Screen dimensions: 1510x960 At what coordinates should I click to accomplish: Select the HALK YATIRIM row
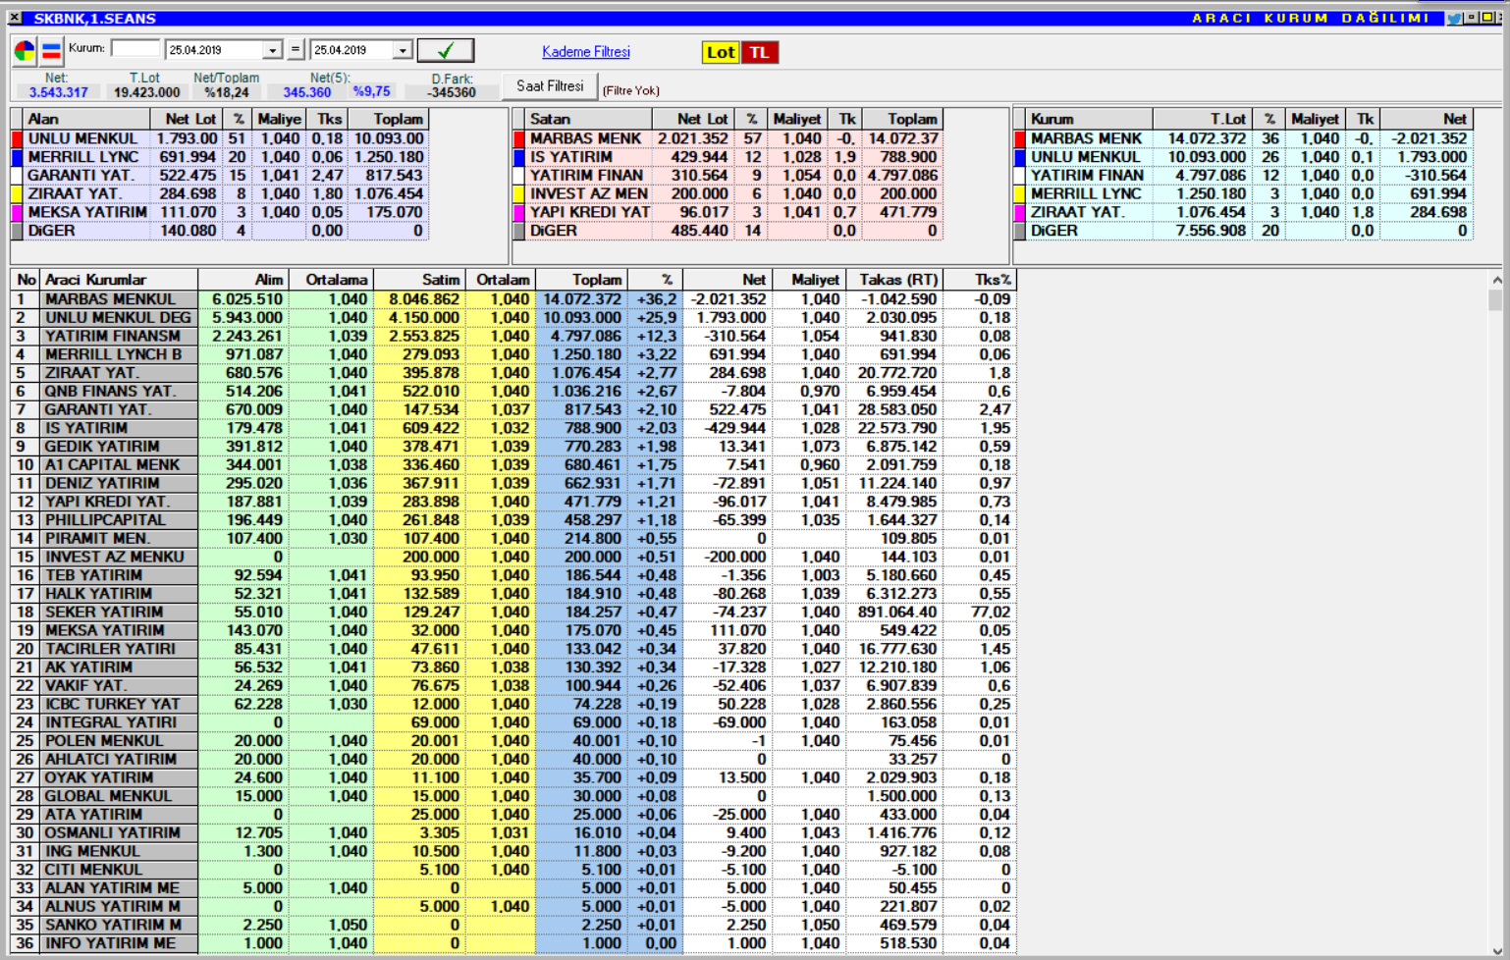(x=513, y=594)
